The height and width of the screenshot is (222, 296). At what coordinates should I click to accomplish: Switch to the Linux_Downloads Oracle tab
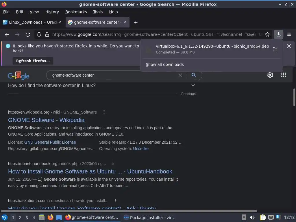[32, 22]
